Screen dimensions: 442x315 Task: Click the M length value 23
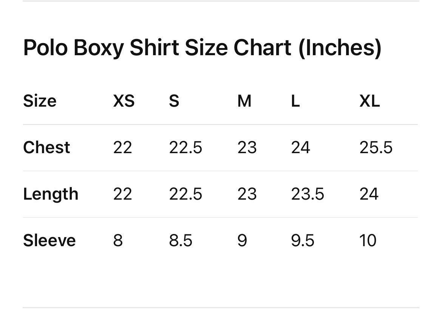click(x=247, y=194)
